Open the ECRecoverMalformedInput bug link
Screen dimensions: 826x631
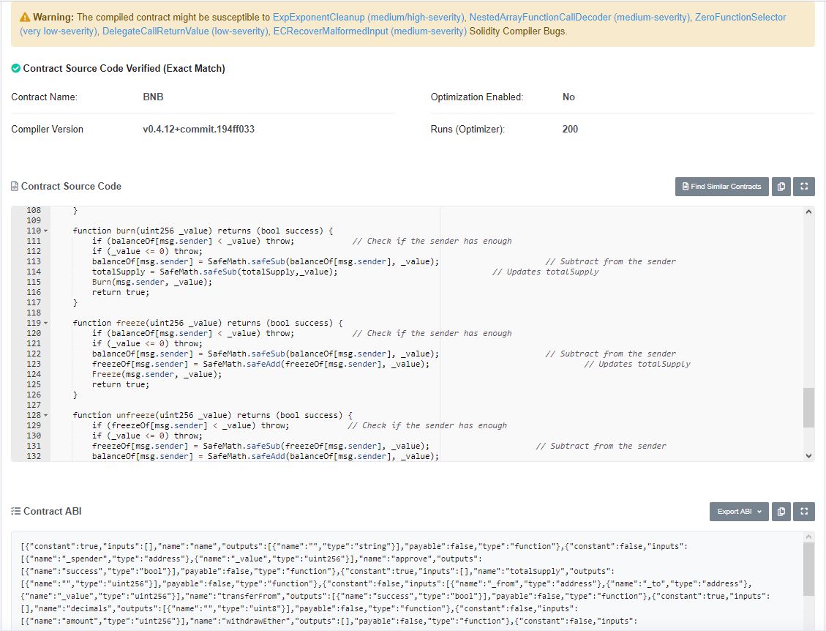369,31
